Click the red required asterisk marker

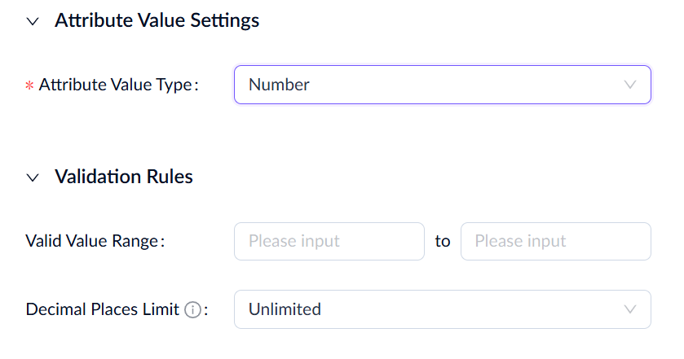29,85
